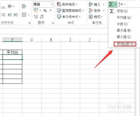Expand merge and center dropdown arrow

[28, 15]
